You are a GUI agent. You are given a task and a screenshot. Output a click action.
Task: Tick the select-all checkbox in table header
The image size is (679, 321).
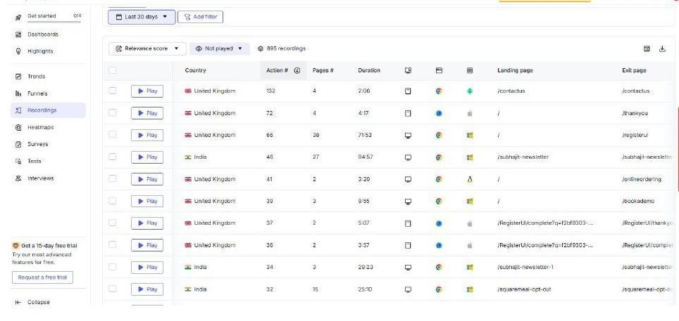113,70
